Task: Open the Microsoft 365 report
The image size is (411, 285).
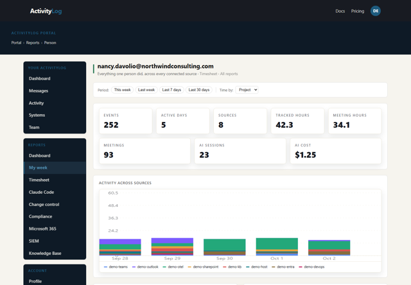Action: (x=55, y=229)
